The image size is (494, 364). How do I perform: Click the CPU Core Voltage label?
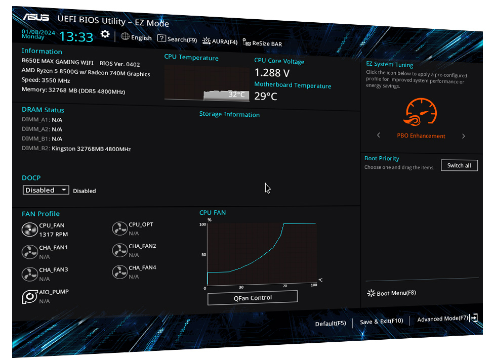coord(279,61)
